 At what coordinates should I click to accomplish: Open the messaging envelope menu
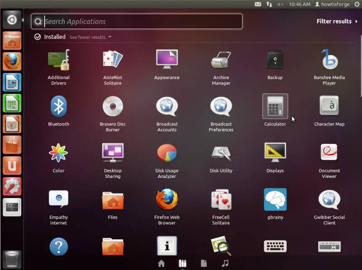click(258, 4)
